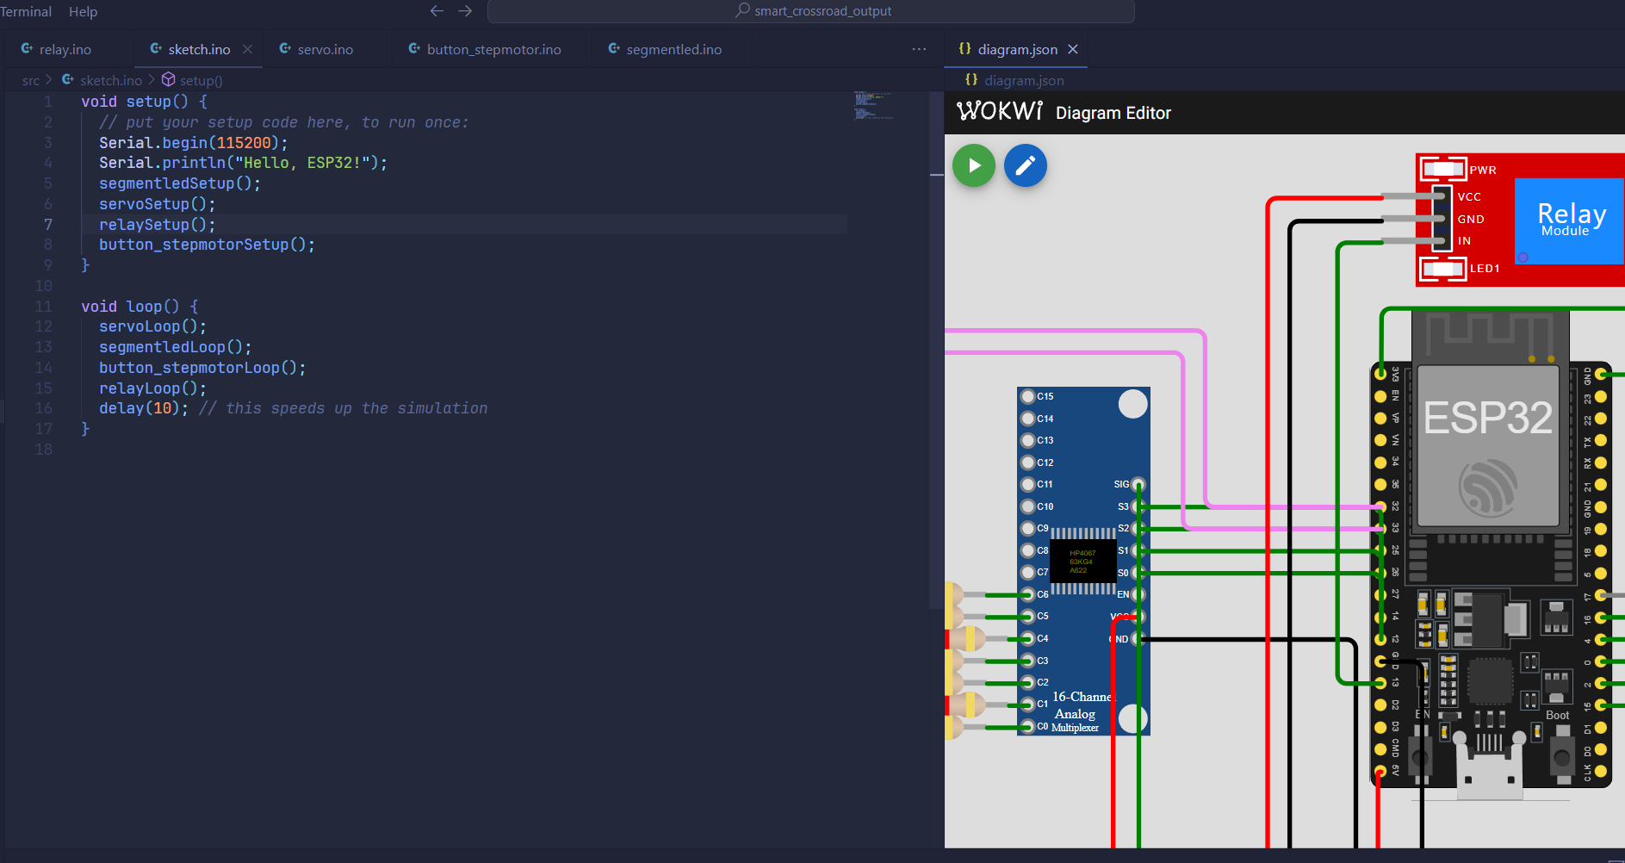Open the Terminal menu
Screen dimensions: 1625x863
(26, 11)
